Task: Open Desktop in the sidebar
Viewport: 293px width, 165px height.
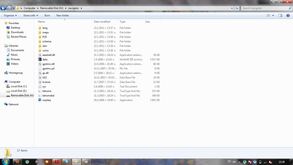Action: (15, 28)
